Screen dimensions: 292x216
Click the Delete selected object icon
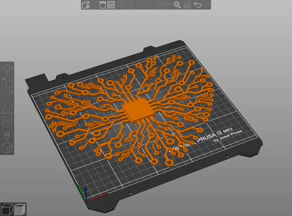[94, 4]
